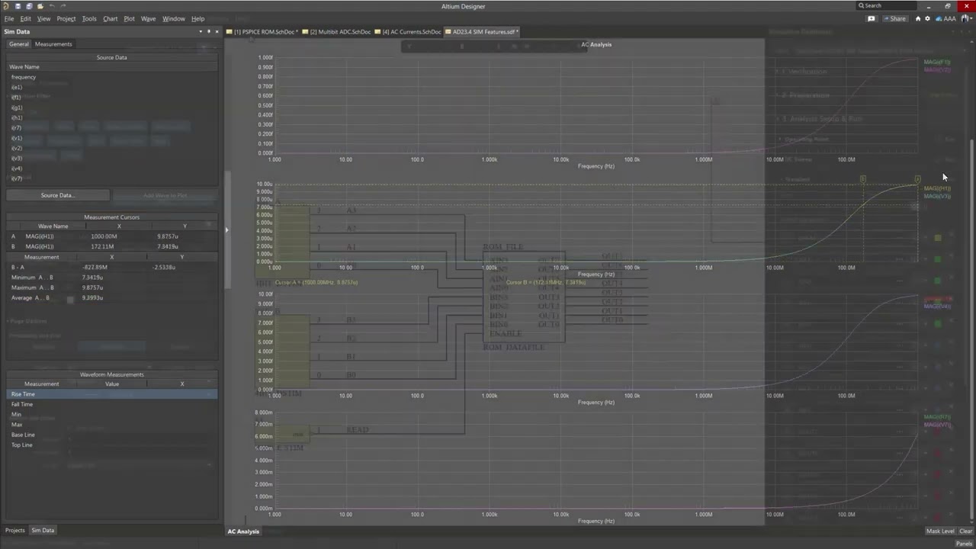
Task: Click the notifications chat icon
Action: click(x=872, y=18)
